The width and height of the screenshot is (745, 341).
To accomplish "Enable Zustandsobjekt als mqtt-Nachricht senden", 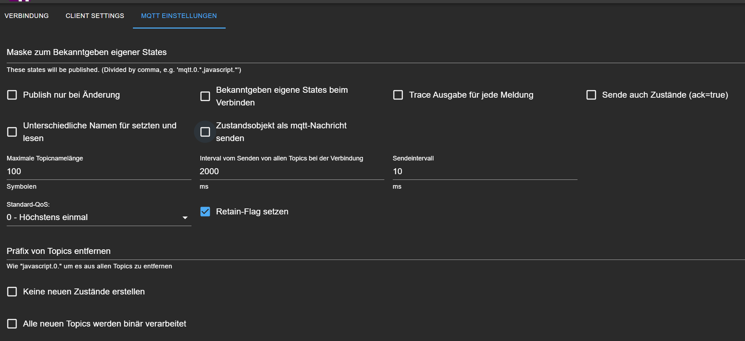I will pos(205,132).
